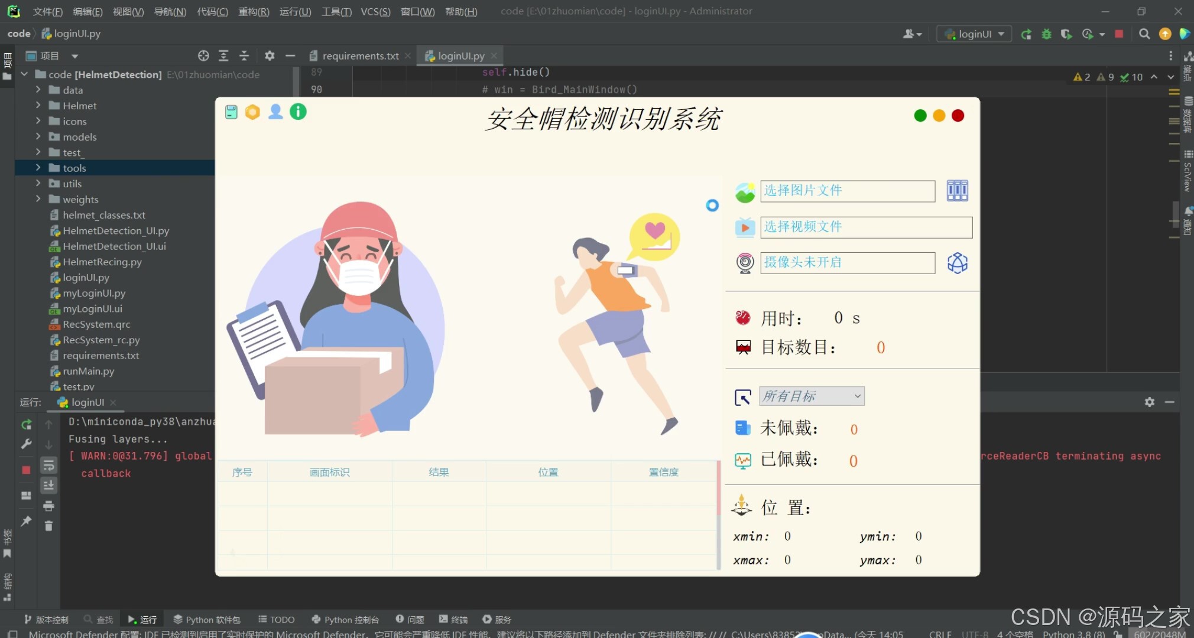The height and width of the screenshot is (638, 1194).
Task: Open runMain.py in project tree
Action: [88, 371]
